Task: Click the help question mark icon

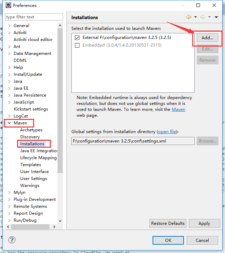Action: (x=12, y=240)
